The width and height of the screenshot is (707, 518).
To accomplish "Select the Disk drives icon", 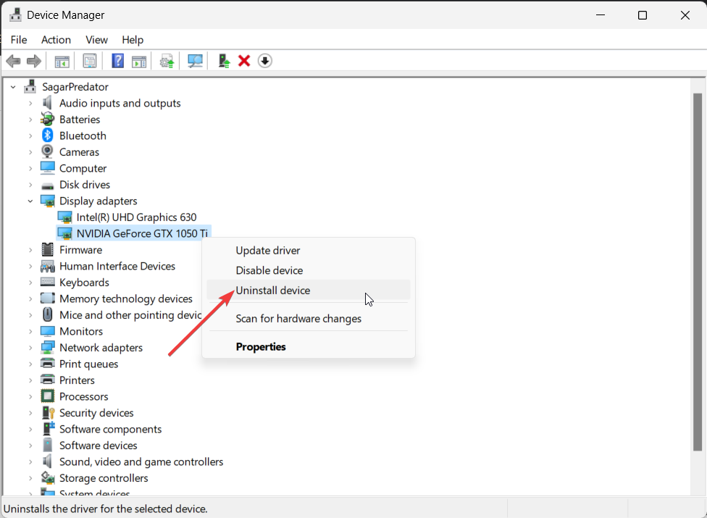I will pyautogui.click(x=47, y=185).
